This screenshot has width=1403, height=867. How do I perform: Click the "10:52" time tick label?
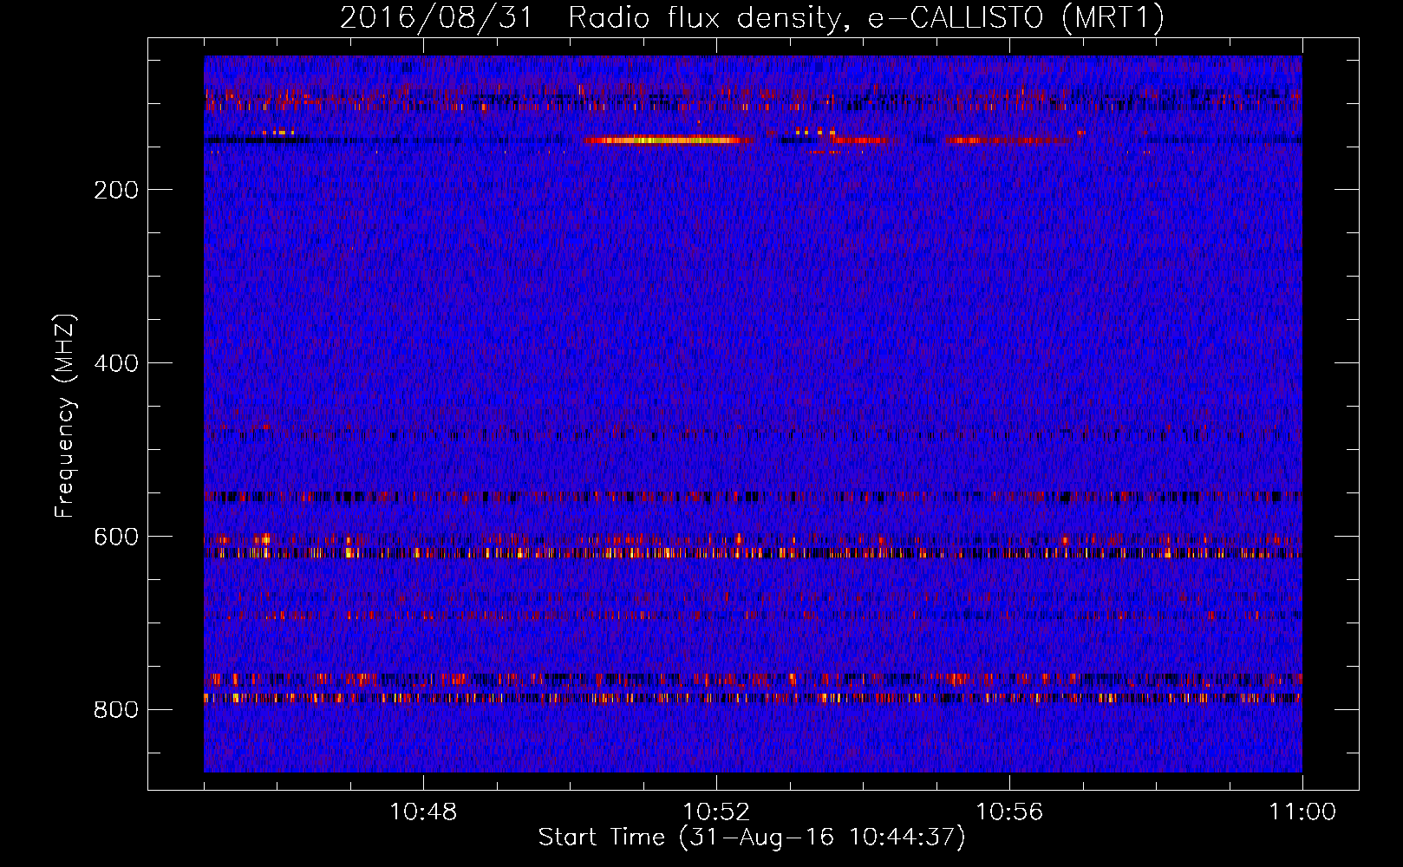[x=716, y=812]
